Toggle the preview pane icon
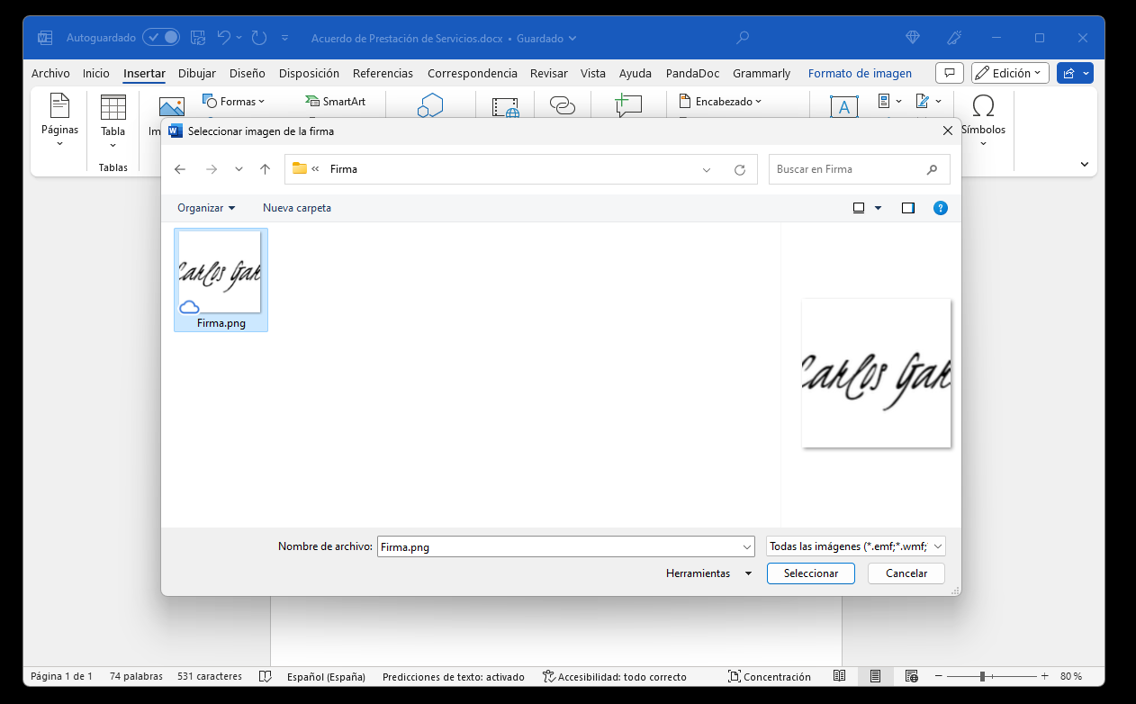The width and height of the screenshot is (1136, 704). 908,208
